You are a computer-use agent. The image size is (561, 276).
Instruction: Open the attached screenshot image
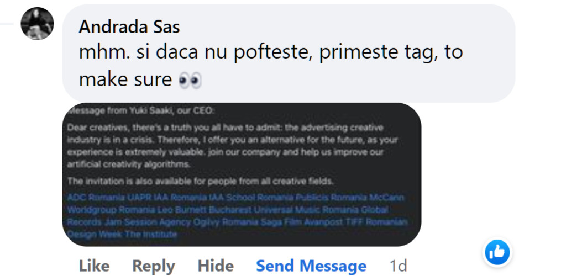[x=242, y=149]
